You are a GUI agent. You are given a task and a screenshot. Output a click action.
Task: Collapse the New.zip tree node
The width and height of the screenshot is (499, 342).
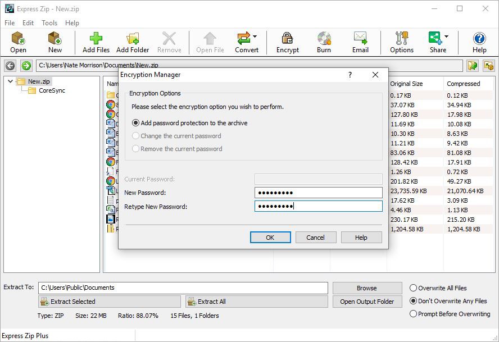pos(10,81)
